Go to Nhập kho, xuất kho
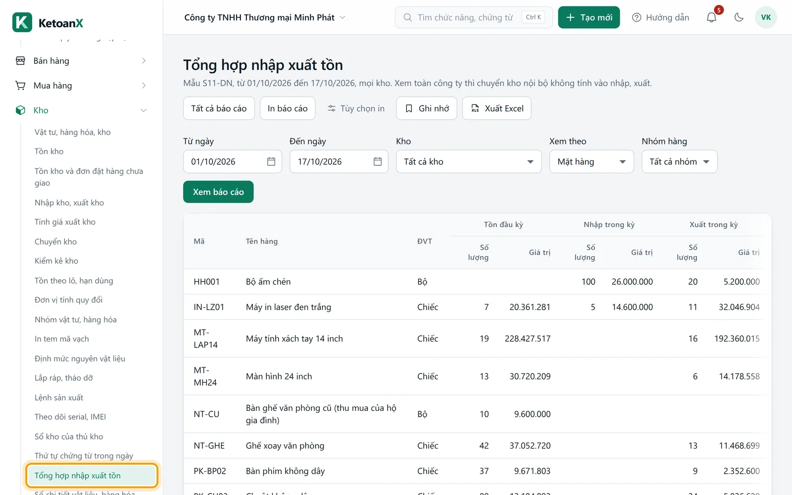The width and height of the screenshot is (792, 495). coord(69,202)
